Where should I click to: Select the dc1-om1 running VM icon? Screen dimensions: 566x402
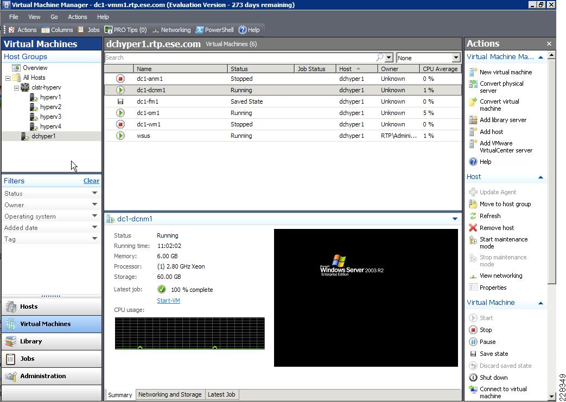(x=120, y=113)
